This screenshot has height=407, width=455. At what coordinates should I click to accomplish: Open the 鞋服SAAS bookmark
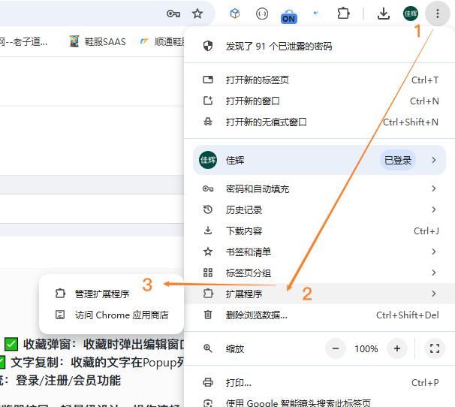(98, 42)
